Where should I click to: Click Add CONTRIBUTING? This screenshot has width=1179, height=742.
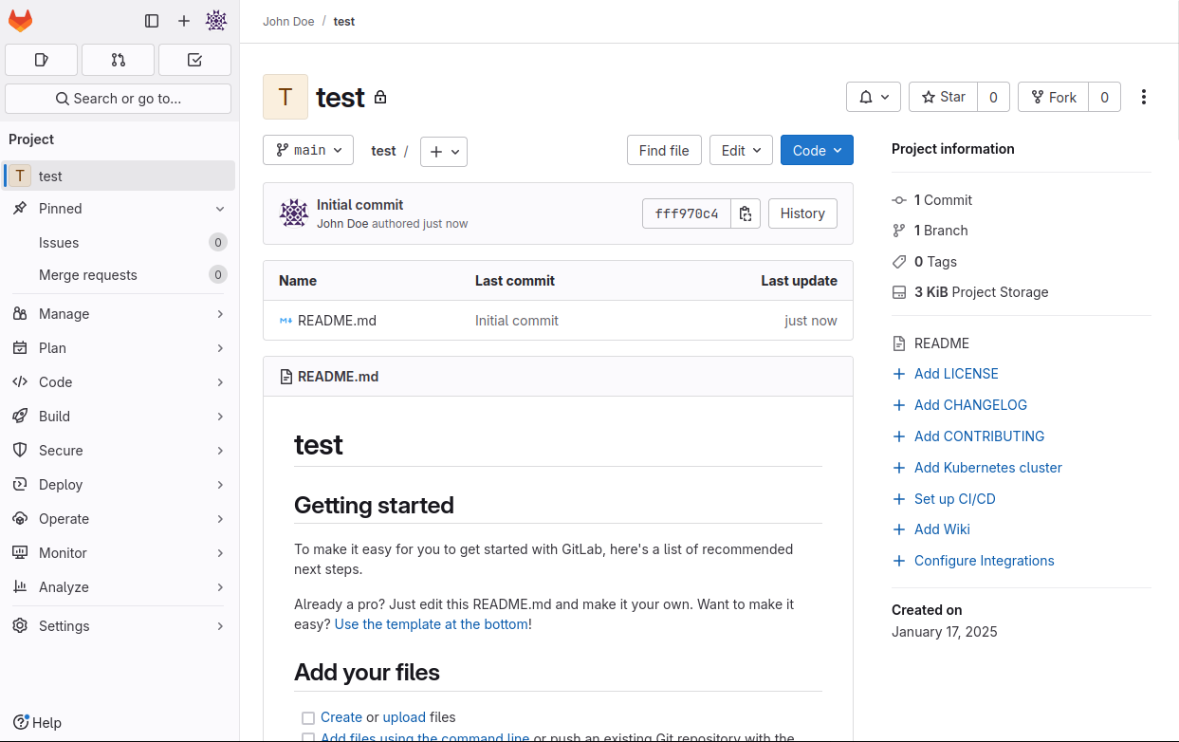pos(968,436)
